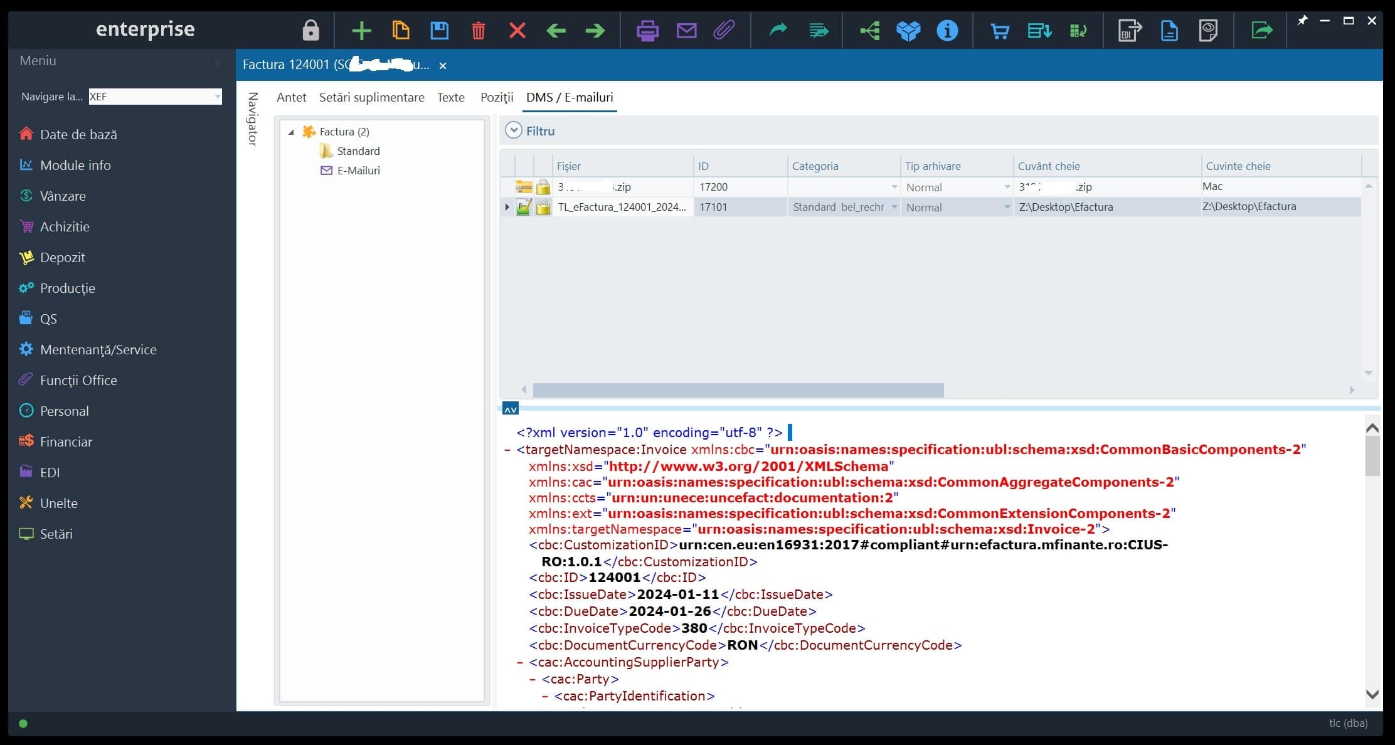
Task: Click the purple envelope E-mail icon
Action: [x=686, y=30]
